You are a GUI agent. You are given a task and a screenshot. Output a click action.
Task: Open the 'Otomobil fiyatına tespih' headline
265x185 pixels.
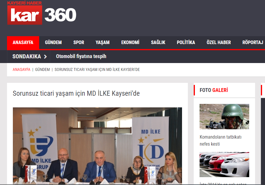[81, 57]
